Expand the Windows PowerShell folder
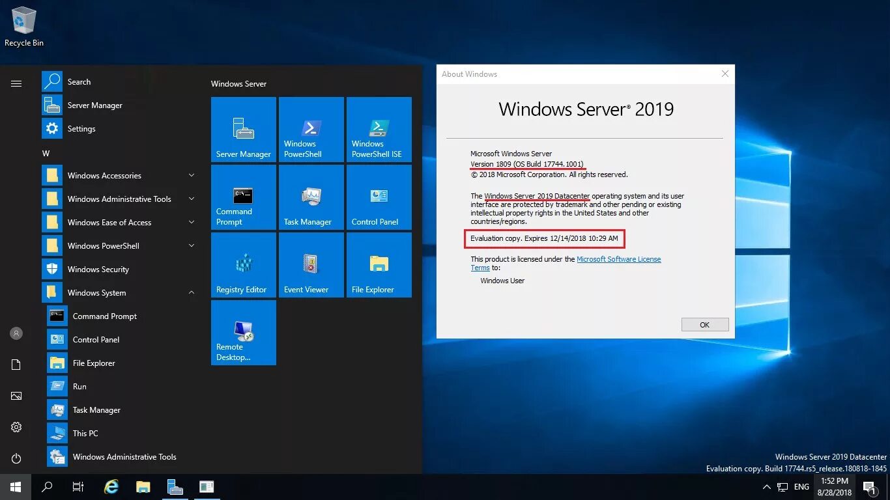 (x=121, y=246)
